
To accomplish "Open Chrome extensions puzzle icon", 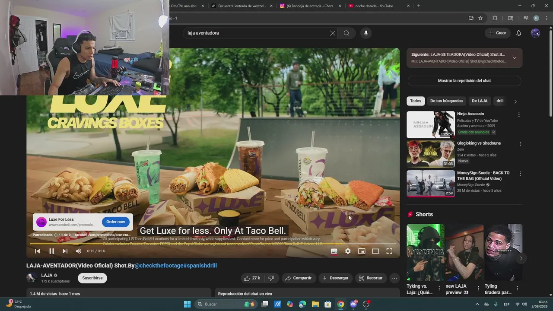I will point(495,18).
